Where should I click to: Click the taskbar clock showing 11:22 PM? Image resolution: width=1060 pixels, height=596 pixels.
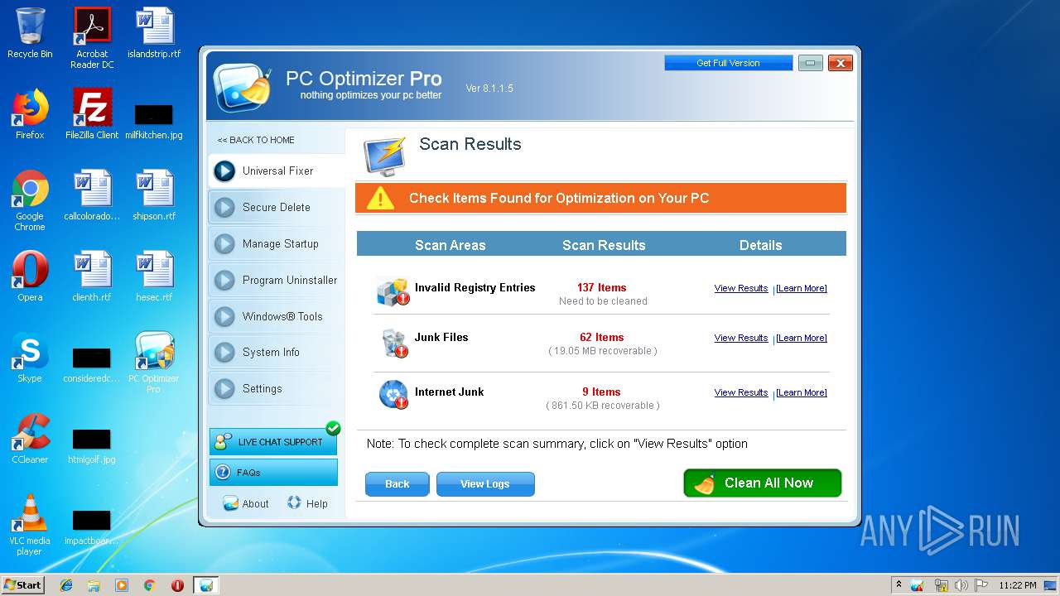1018,585
